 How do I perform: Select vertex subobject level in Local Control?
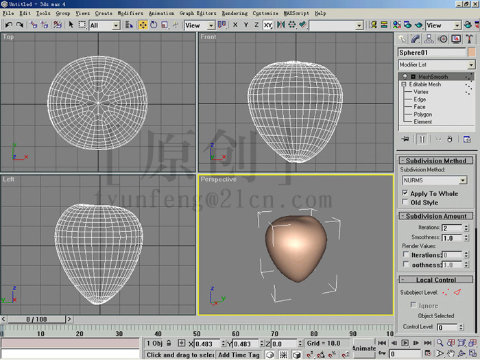446,292
